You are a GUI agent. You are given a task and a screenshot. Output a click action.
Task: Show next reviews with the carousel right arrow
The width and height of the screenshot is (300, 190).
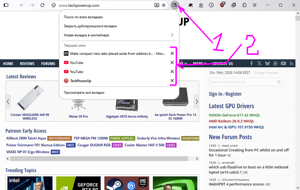[196, 101]
